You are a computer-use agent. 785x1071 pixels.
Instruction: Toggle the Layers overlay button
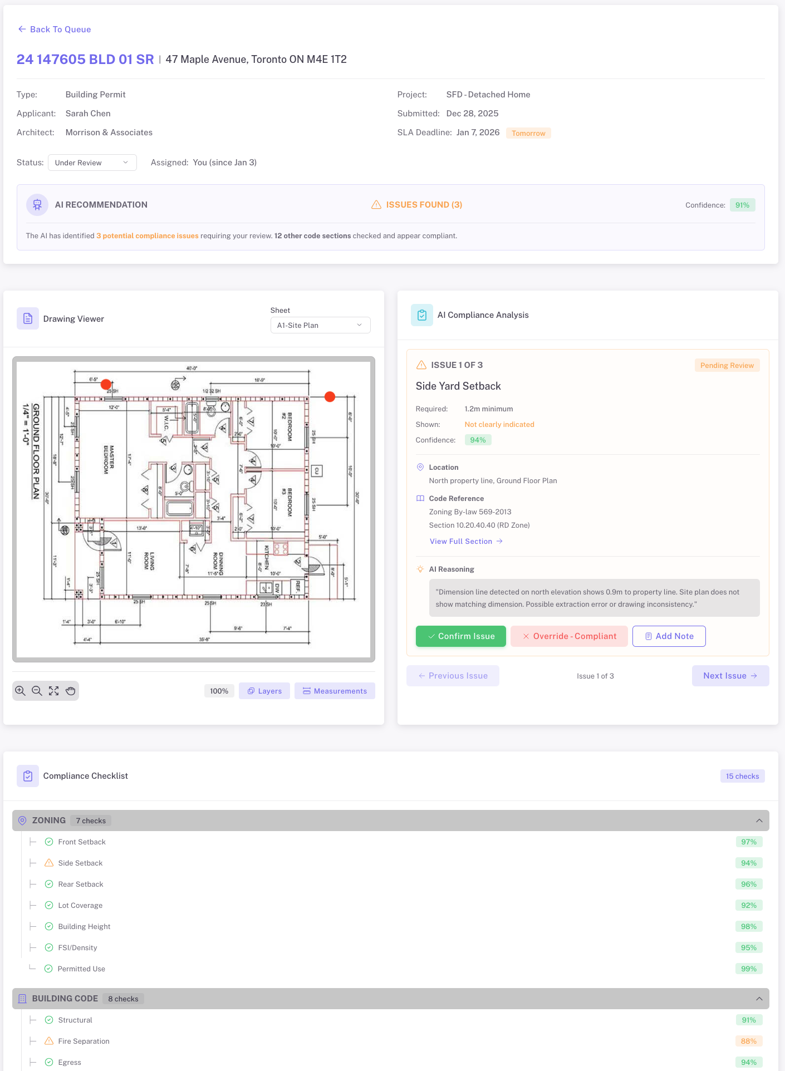(x=264, y=691)
